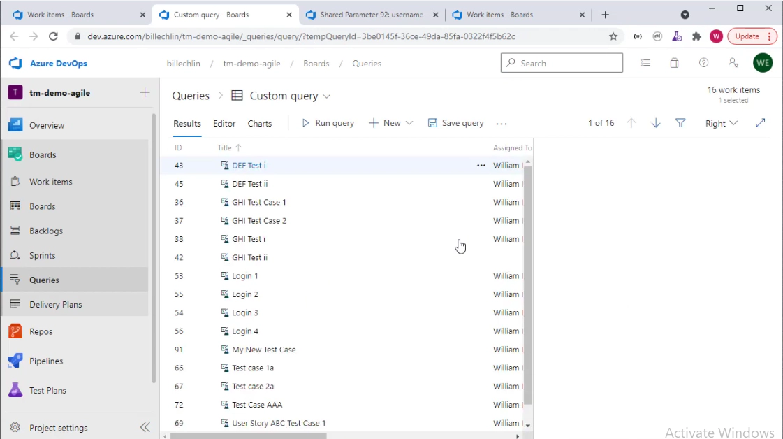Click the Run query button
Screen dimensions: 783x439
[328, 123]
